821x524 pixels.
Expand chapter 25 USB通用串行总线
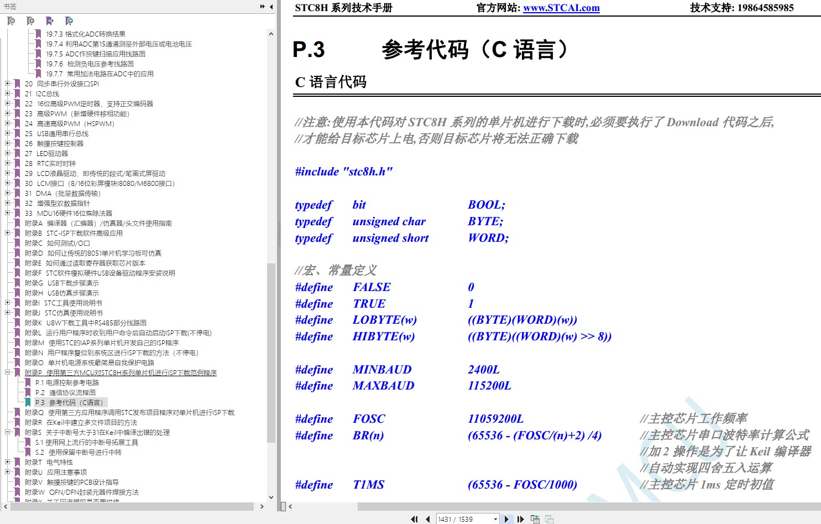tap(8, 133)
